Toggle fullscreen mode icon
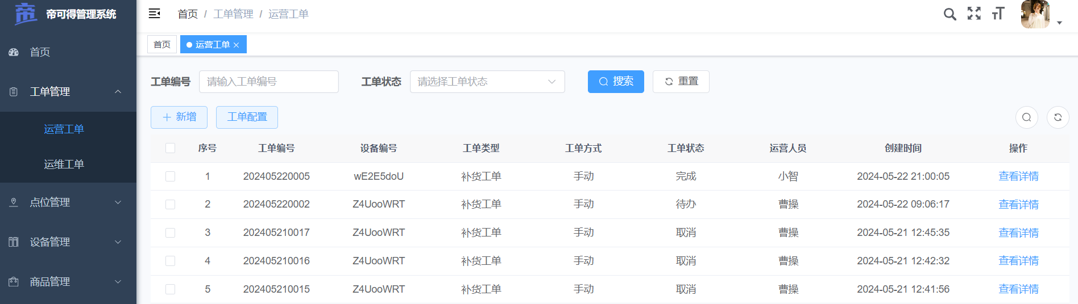This screenshot has width=1078, height=304. [974, 14]
